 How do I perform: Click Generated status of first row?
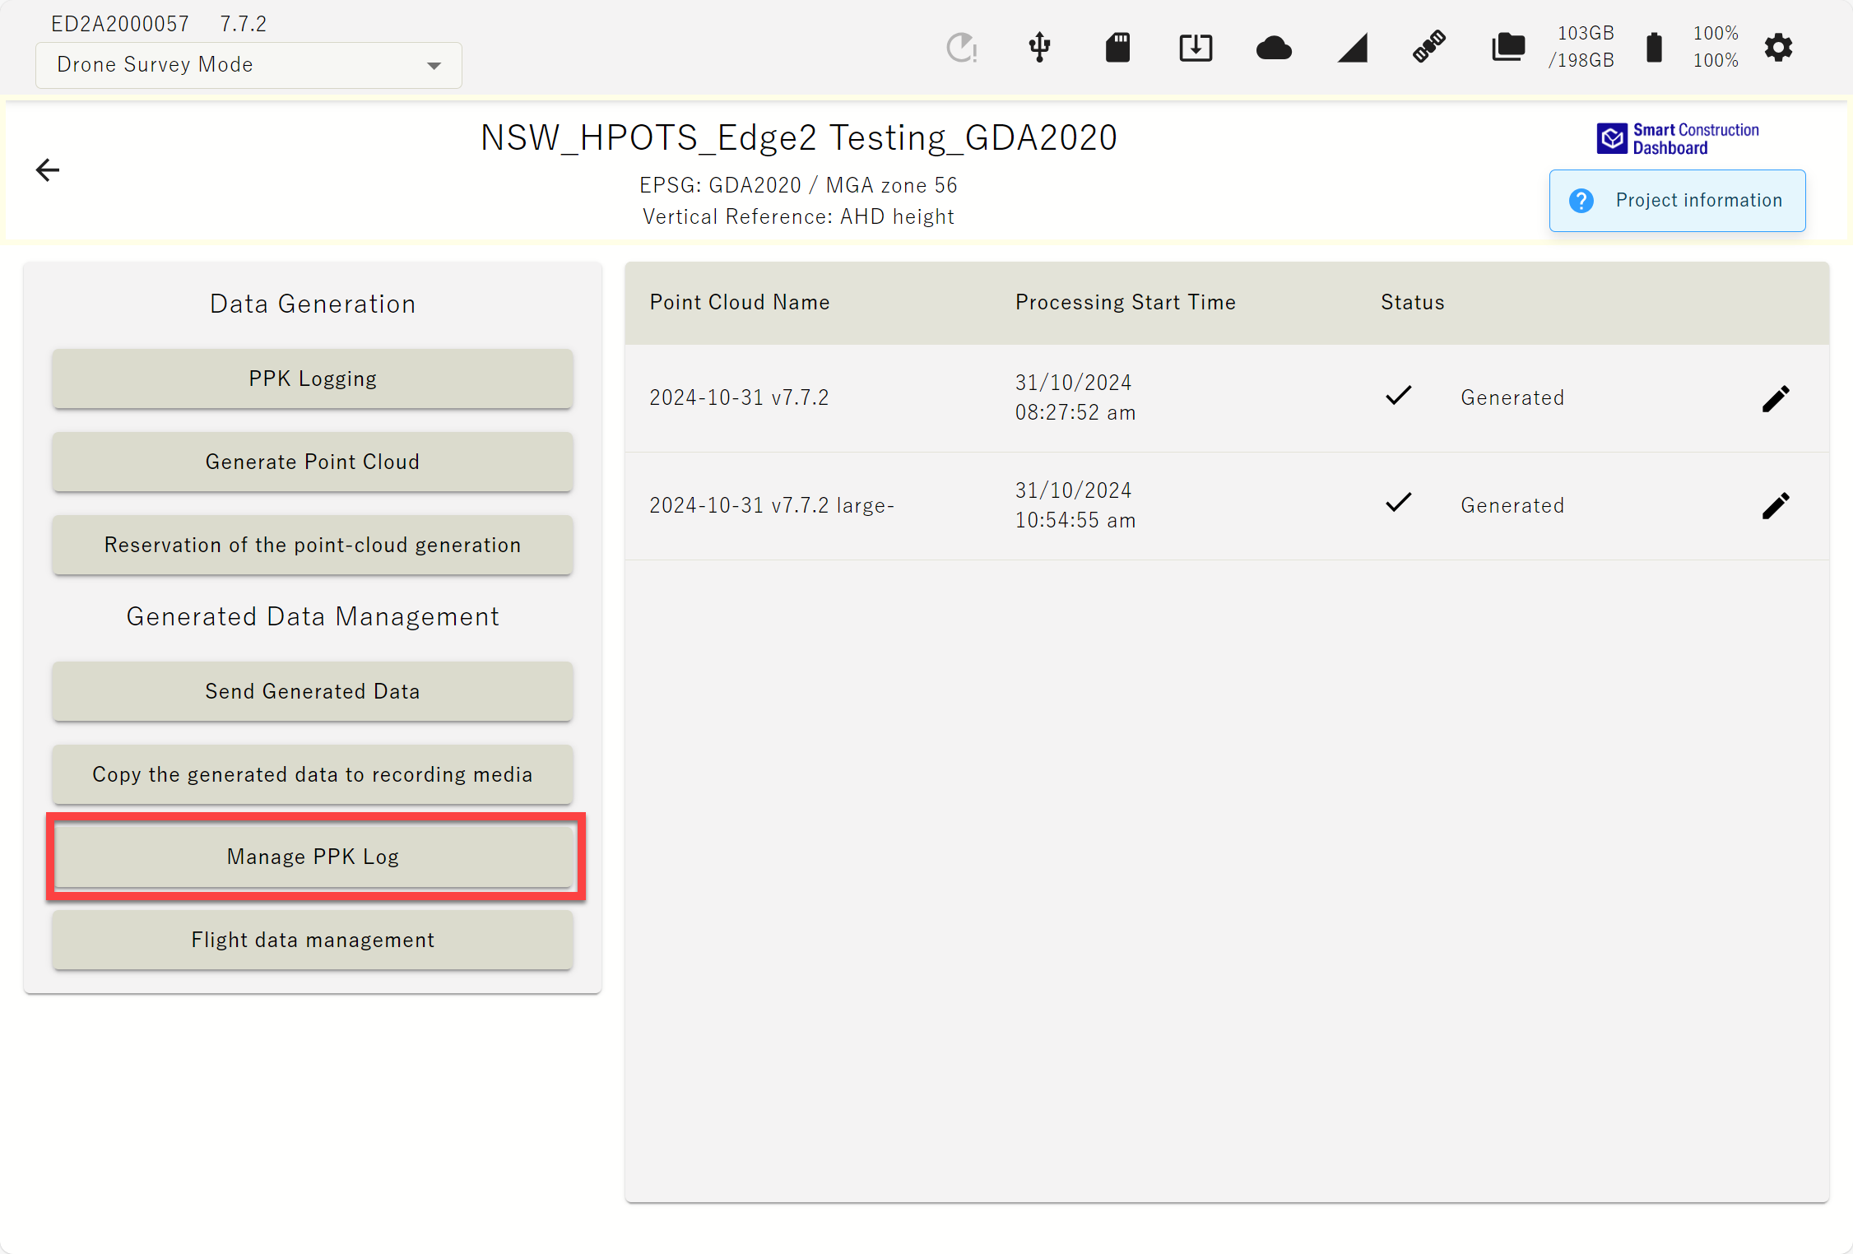(1512, 397)
